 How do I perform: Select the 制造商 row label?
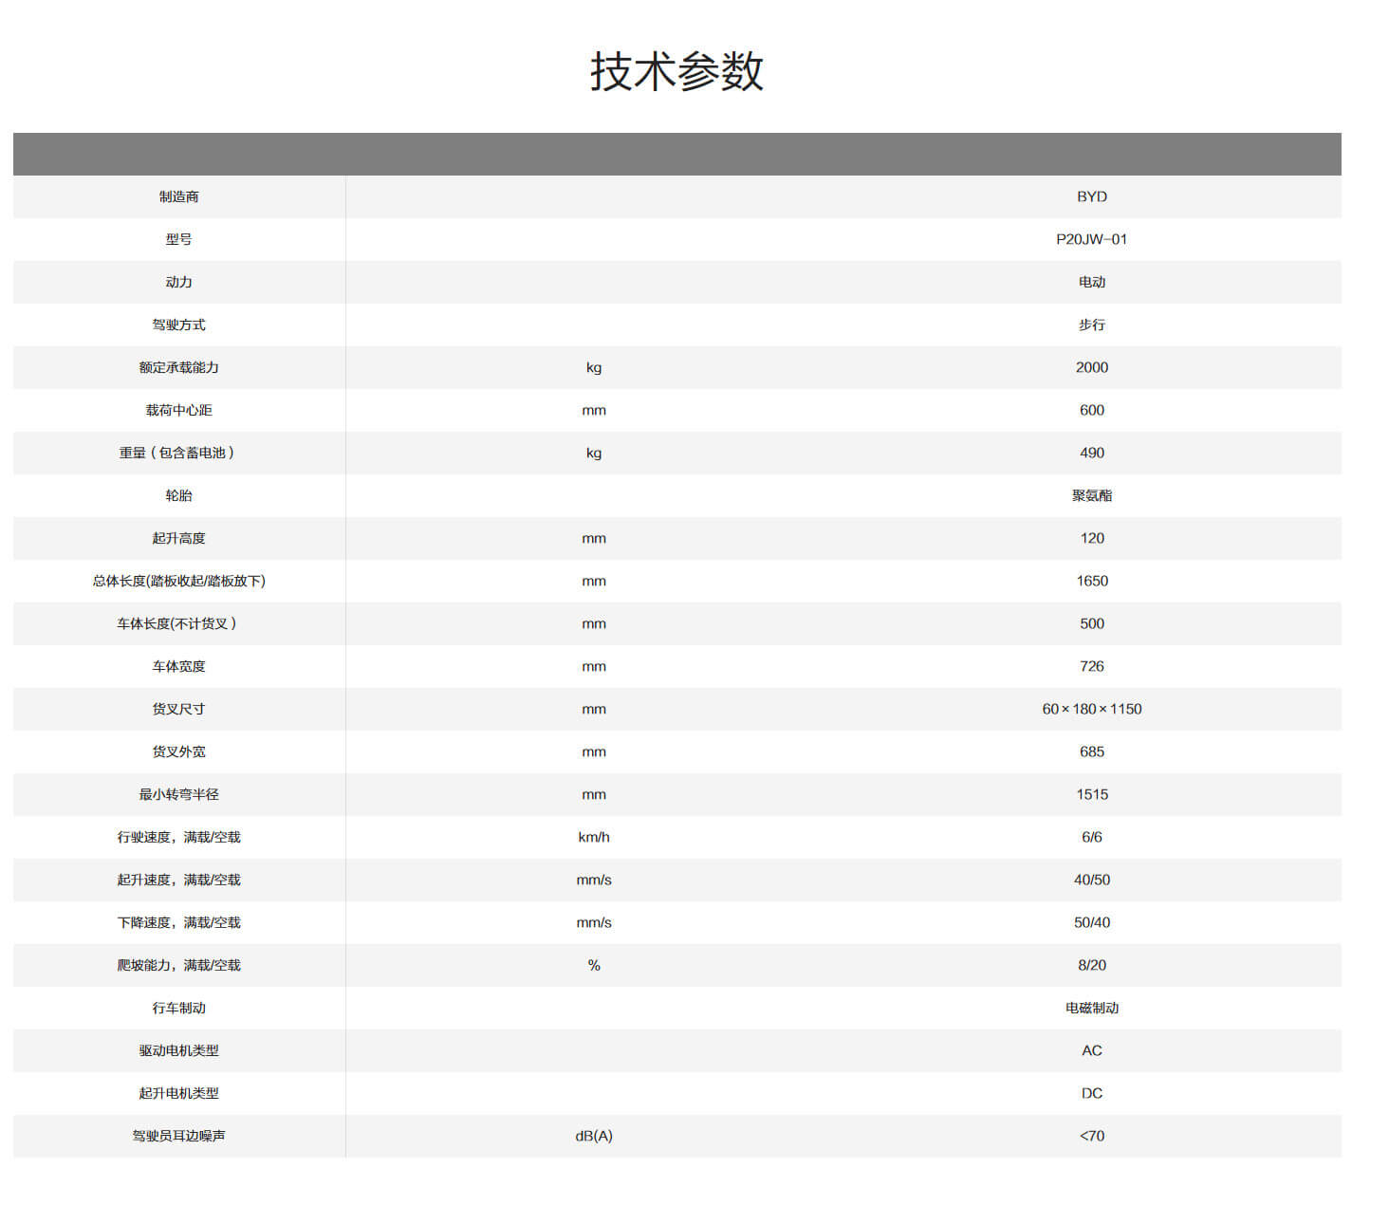click(x=178, y=196)
